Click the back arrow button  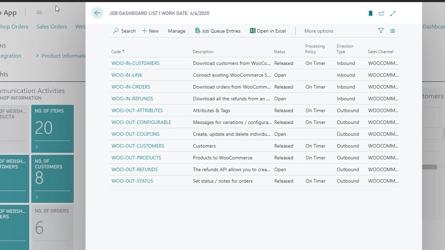coord(97,13)
